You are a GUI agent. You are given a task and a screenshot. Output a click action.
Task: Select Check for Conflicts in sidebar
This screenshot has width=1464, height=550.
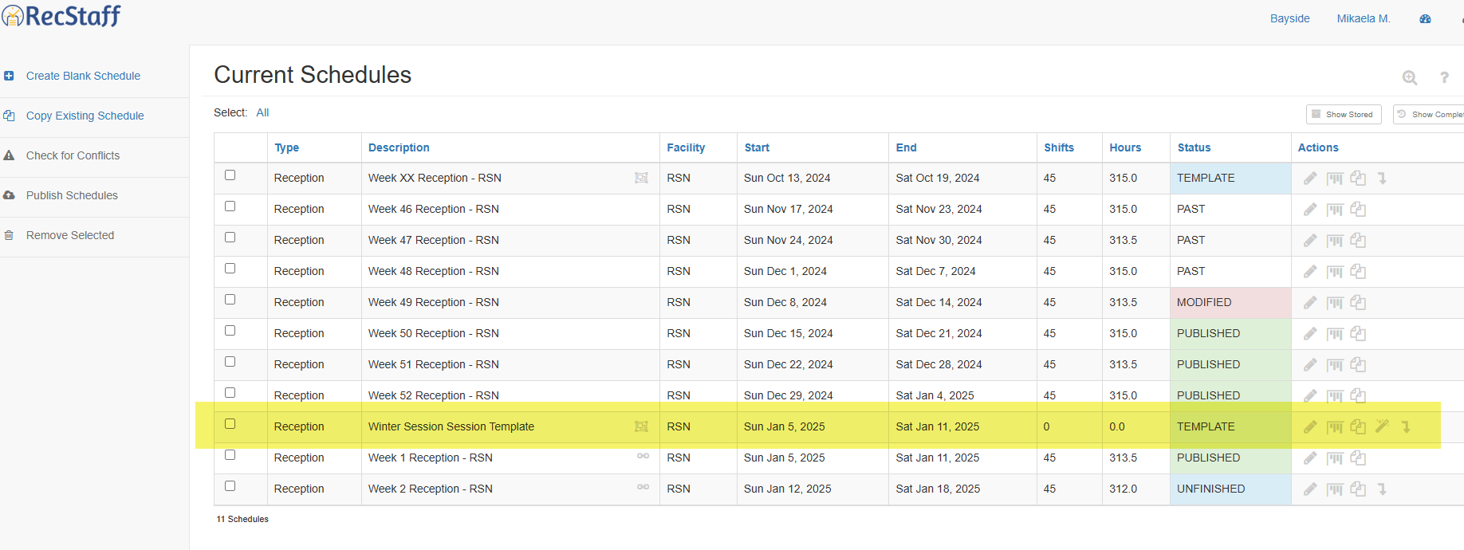click(x=73, y=155)
